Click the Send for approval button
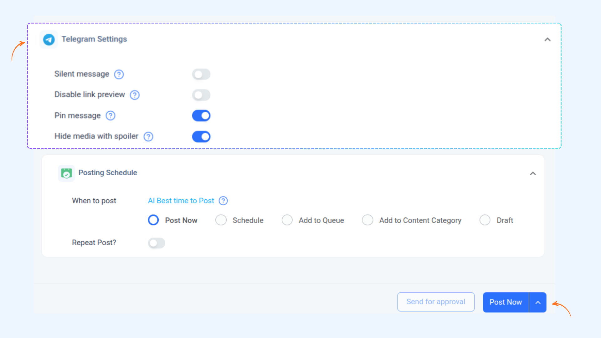Screen dimensions: 601x338 pos(436,302)
